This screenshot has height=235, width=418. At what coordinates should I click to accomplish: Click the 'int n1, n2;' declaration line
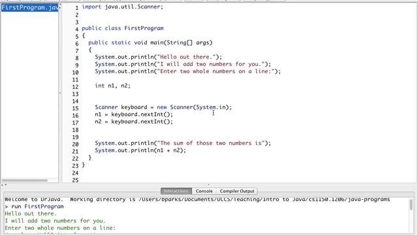coord(112,86)
